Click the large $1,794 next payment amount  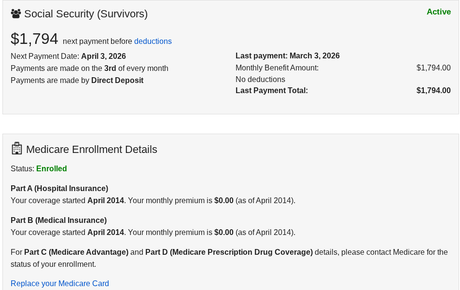click(34, 39)
